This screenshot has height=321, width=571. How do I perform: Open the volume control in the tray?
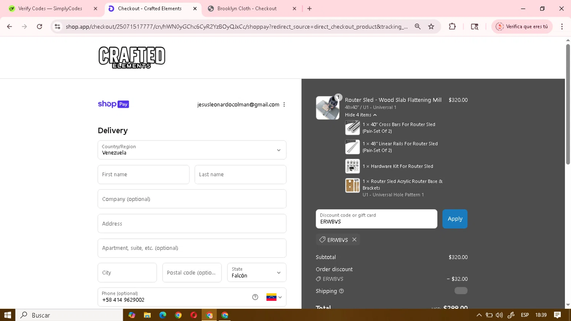(x=499, y=315)
